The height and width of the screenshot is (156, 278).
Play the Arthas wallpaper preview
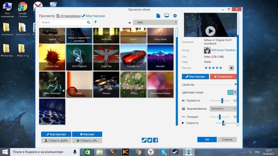point(210,31)
